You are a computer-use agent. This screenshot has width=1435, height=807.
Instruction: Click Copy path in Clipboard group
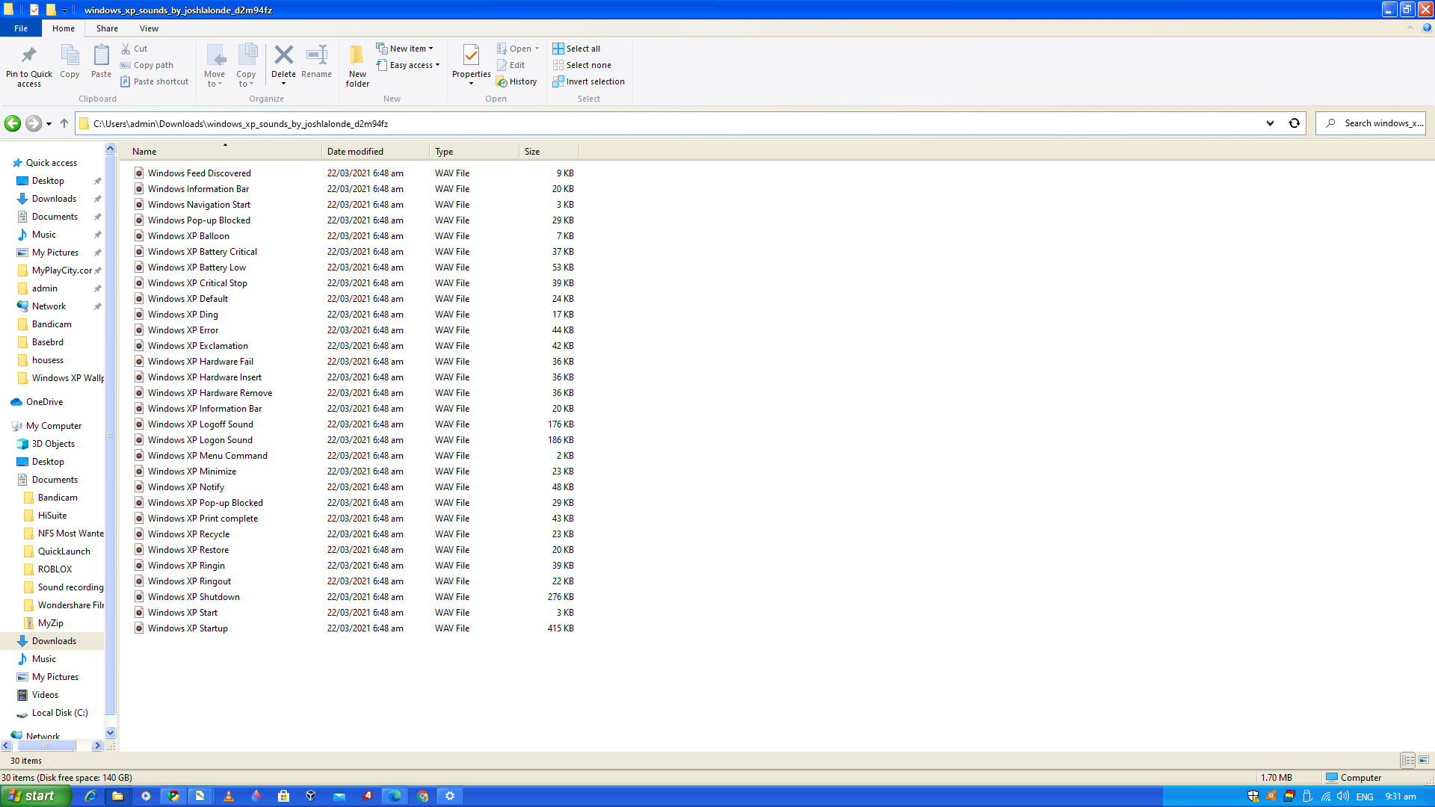146,65
